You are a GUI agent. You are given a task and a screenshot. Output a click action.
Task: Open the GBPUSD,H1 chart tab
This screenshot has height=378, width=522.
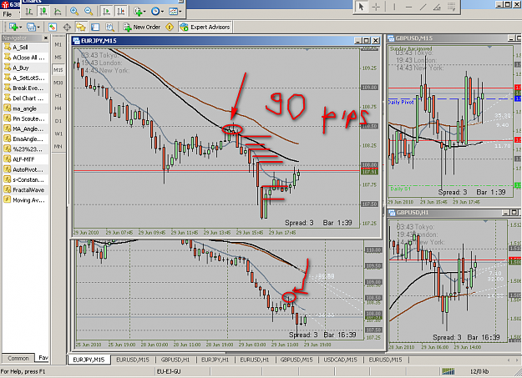[175, 360]
